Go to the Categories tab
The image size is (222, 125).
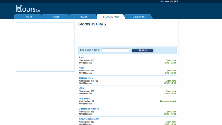tap(138, 17)
